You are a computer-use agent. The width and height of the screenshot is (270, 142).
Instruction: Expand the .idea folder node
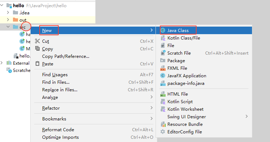8,13
